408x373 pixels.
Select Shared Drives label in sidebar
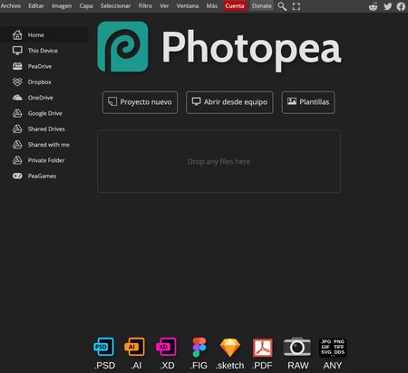[46, 129]
